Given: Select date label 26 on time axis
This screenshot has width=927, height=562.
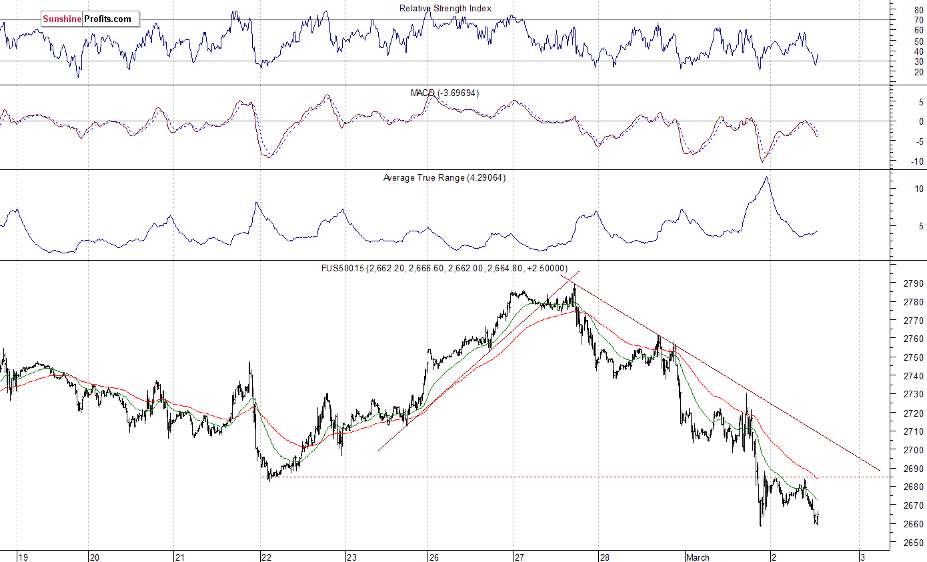Looking at the screenshot, I should (433, 557).
